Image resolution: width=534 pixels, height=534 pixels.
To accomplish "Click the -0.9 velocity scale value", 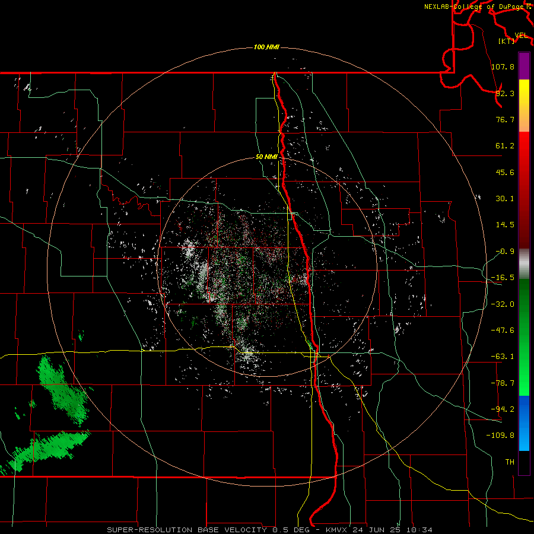I will click(505, 252).
